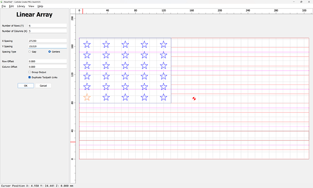This screenshot has width=313, height=188.
Task: Enable the Group Output checkbox
Action: click(x=29, y=72)
